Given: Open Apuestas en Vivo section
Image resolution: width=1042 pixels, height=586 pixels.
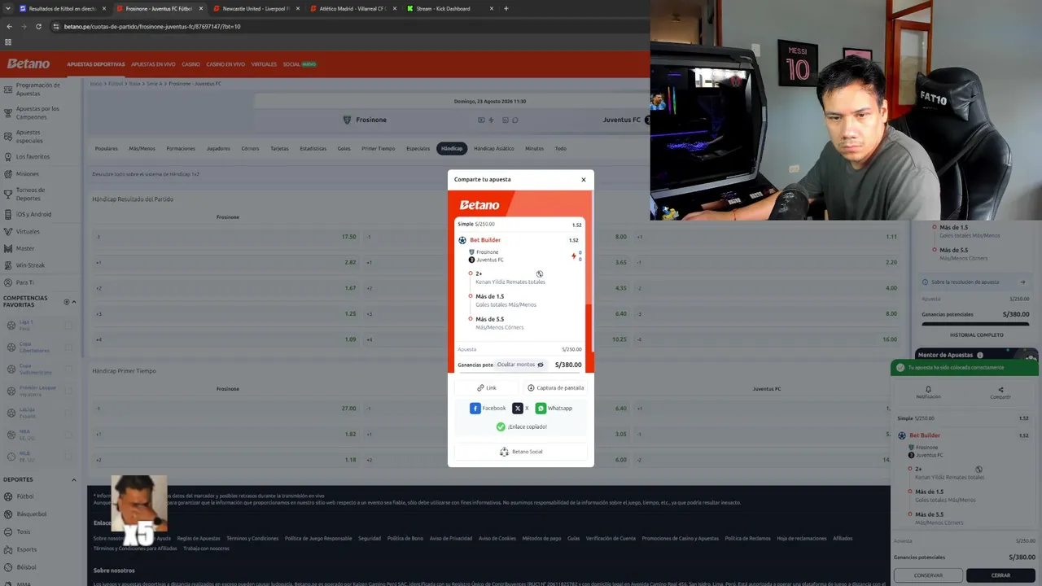Looking at the screenshot, I should [x=153, y=64].
